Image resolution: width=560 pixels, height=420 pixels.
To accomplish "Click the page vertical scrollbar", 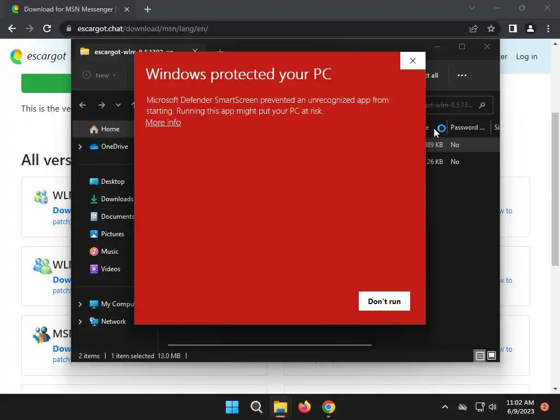I will pyautogui.click(x=555, y=189).
